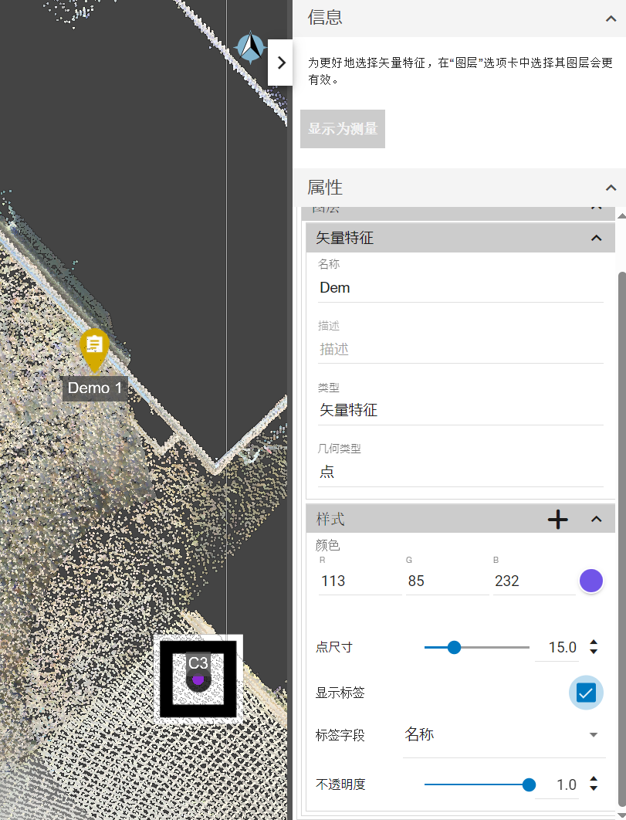Decrease 不透明度 value with down arrow

point(593,789)
